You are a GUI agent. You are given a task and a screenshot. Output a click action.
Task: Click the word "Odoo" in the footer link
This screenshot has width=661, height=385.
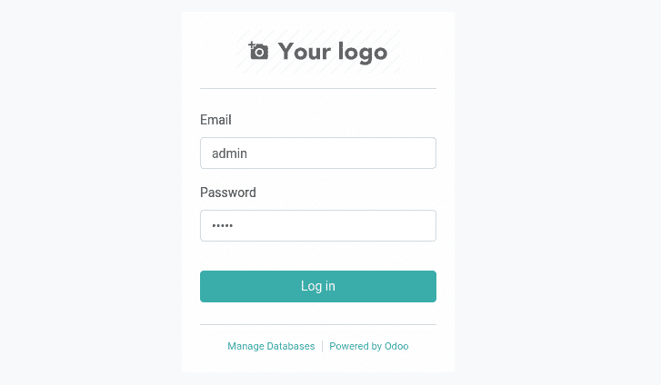[x=396, y=346]
